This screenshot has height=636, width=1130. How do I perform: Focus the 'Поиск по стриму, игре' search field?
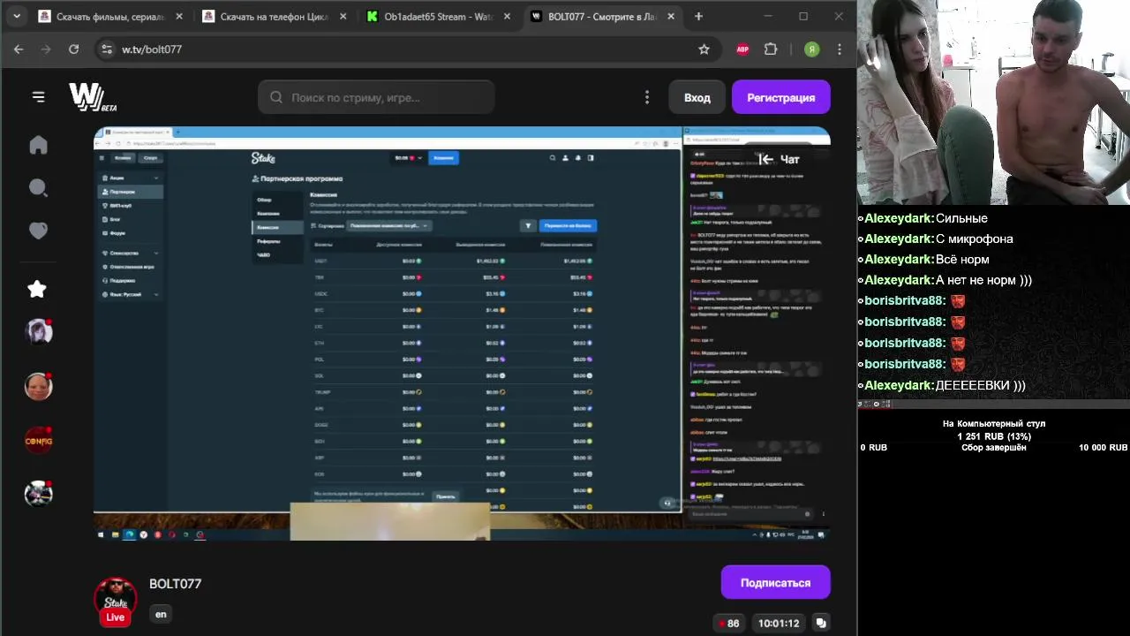click(x=376, y=97)
